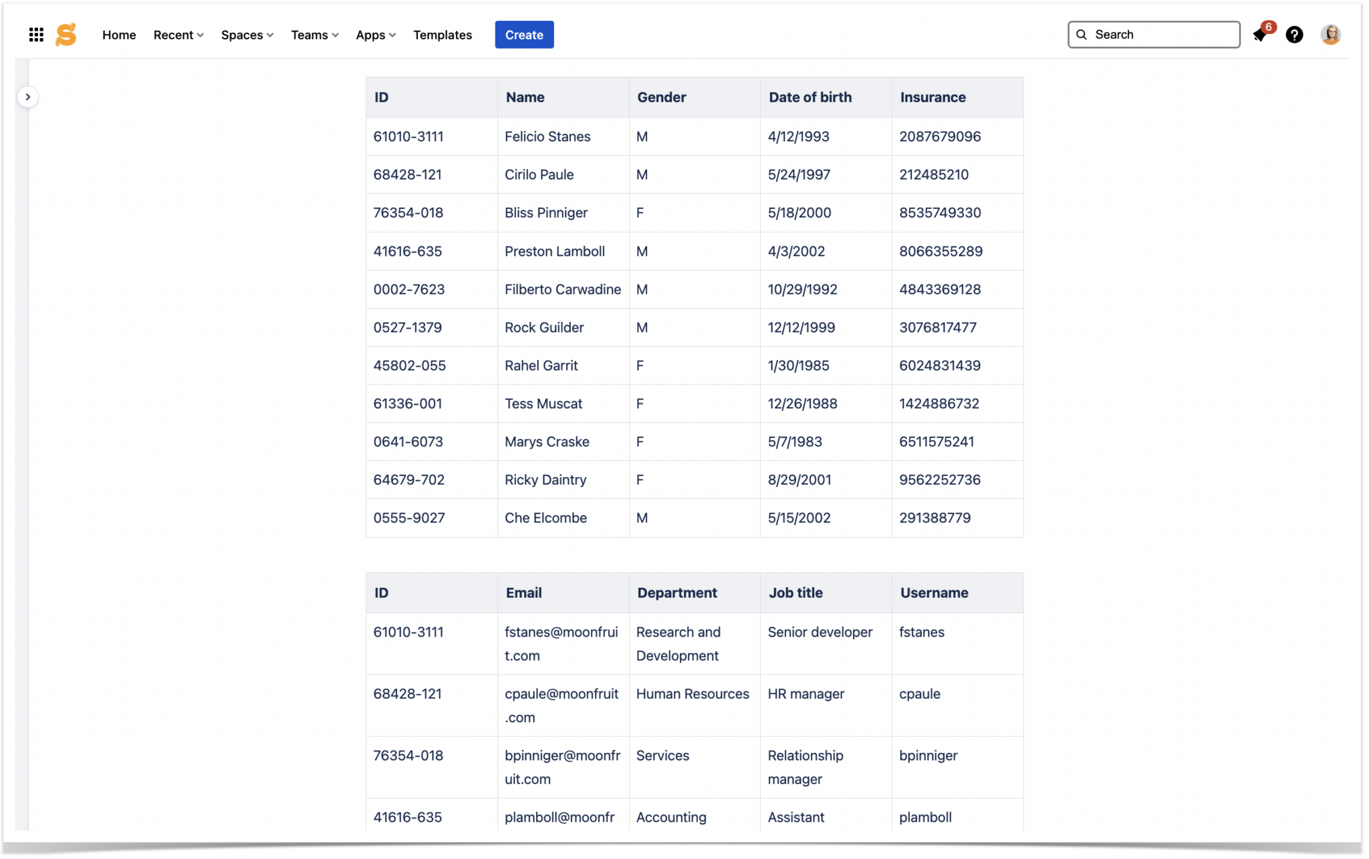Open the app switcher grid icon
Image resolution: width=1369 pixels, height=859 pixels.
click(35, 34)
